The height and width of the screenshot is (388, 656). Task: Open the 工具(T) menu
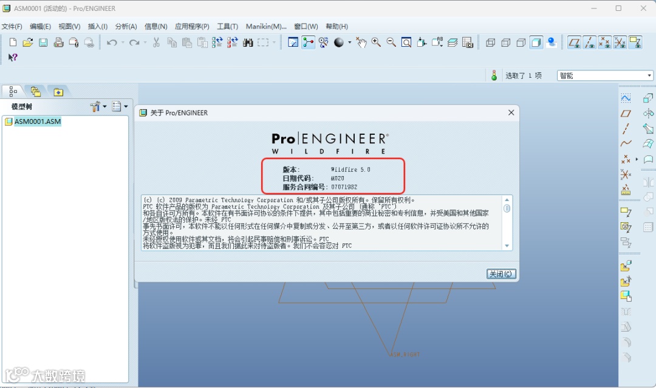pyautogui.click(x=227, y=26)
